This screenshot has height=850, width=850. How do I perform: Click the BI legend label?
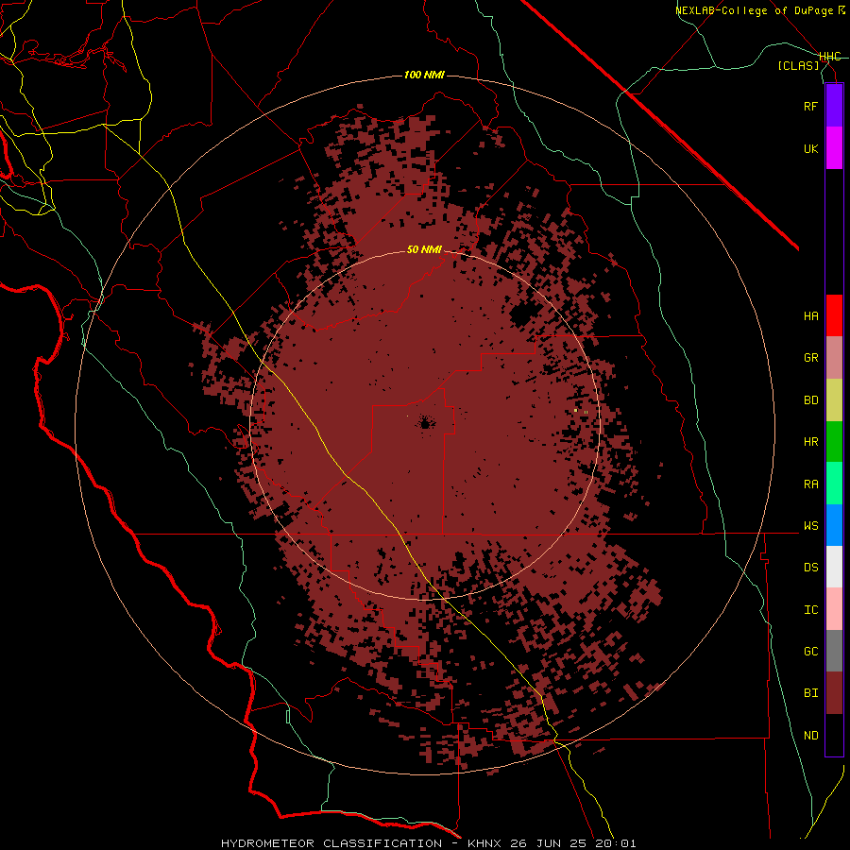811,693
